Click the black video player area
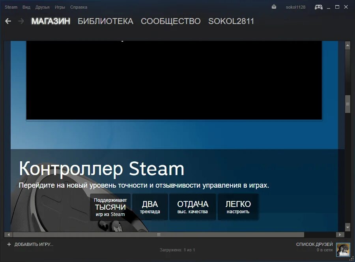The height and width of the screenshot is (262, 355). (174, 80)
